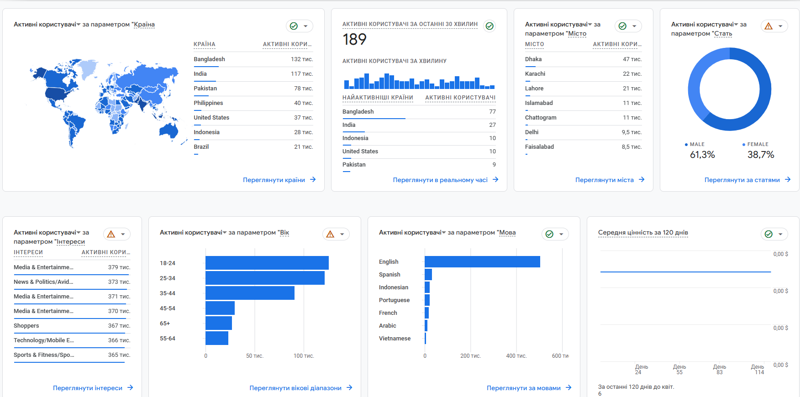Click warning triangle icon on Інтереси card
The image size is (800, 397).
[111, 234]
